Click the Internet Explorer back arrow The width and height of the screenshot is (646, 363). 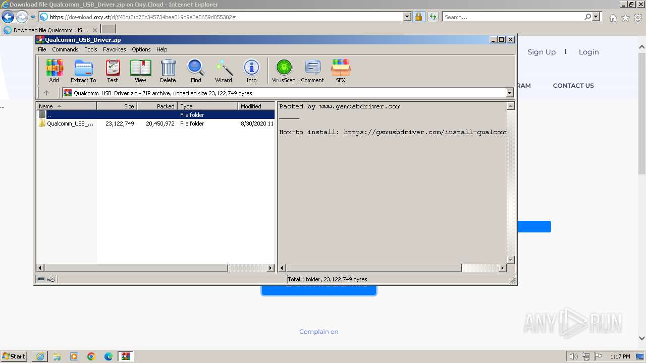[x=8, y=17]
